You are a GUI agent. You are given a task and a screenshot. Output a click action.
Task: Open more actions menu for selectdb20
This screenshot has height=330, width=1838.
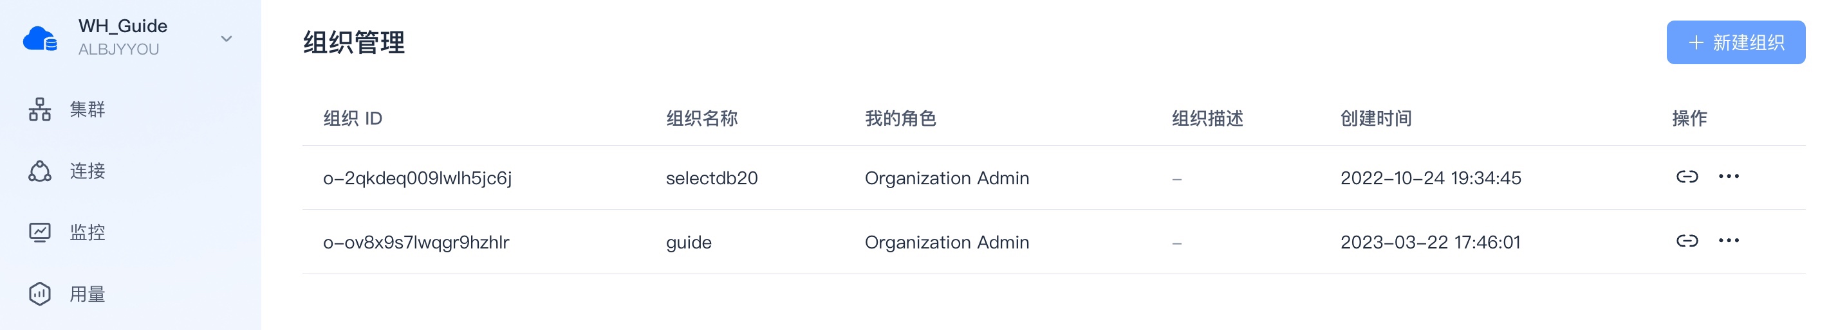[x=1728, y=177]
